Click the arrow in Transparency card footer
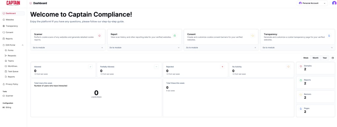 pyautogui.click(x=332, y=48)
